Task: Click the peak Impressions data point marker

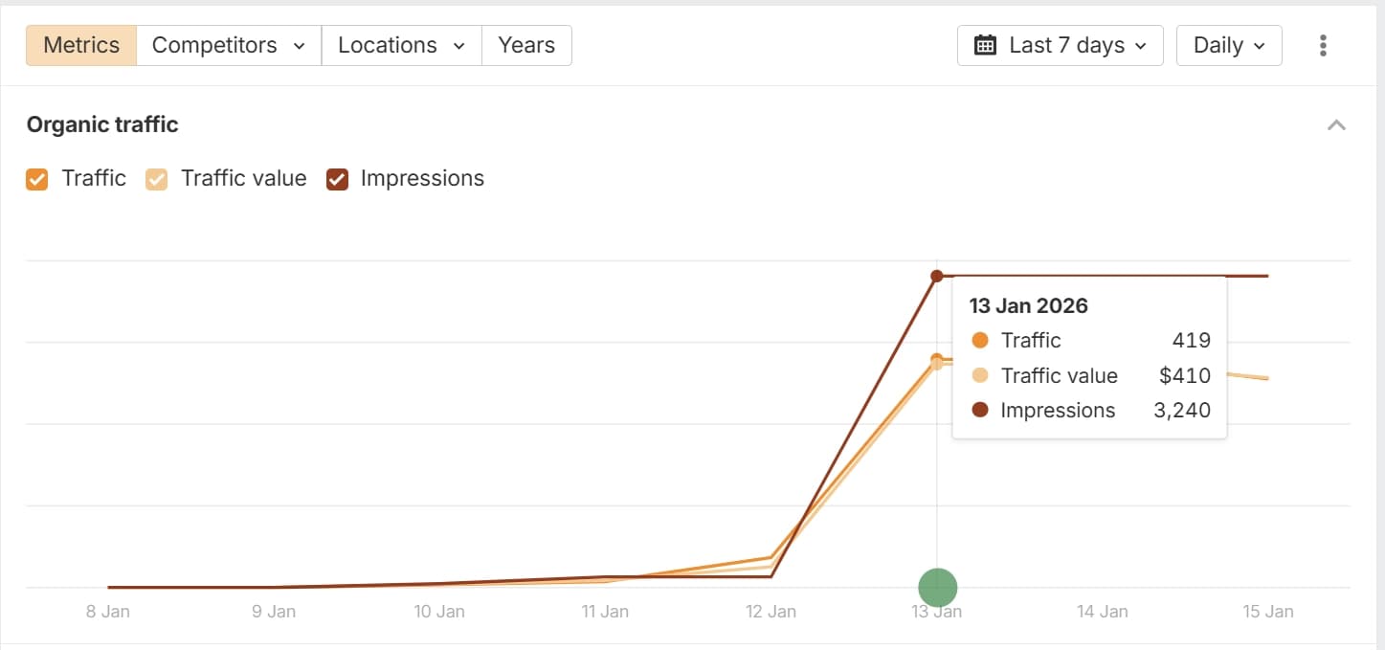Action: (937, 276)
